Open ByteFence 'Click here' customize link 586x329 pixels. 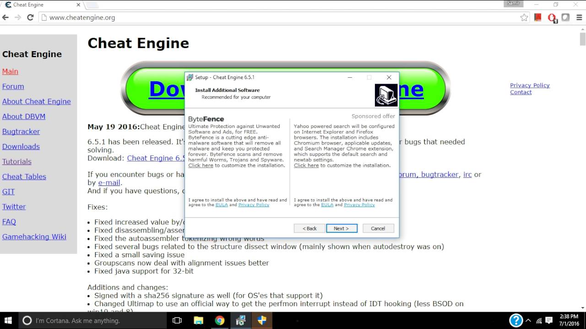click(x=201, y=165)
